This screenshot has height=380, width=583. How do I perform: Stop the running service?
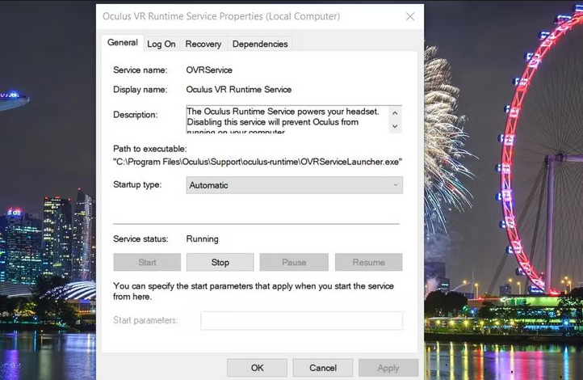click(220, 263)
